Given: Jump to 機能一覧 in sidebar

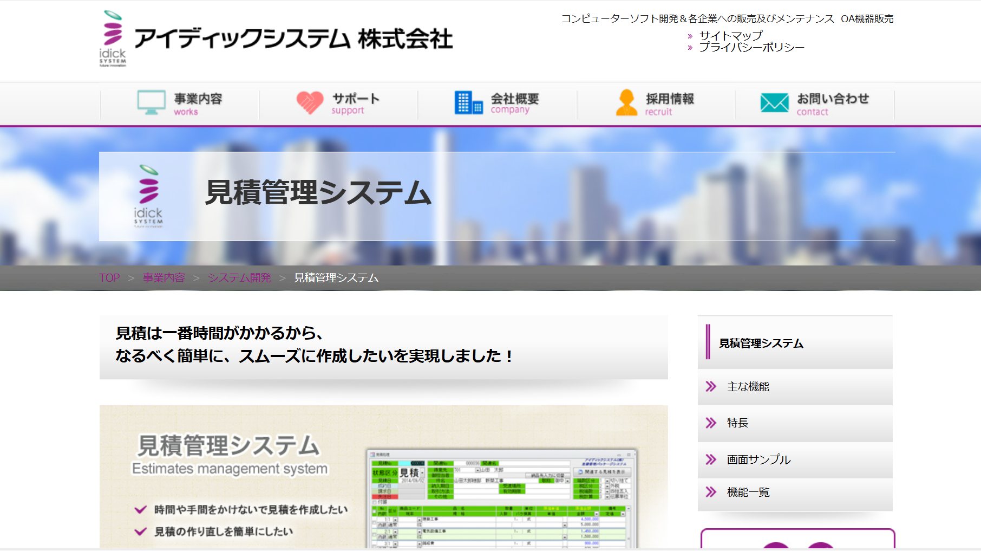Looking at the screenshot, I should 748,492.
